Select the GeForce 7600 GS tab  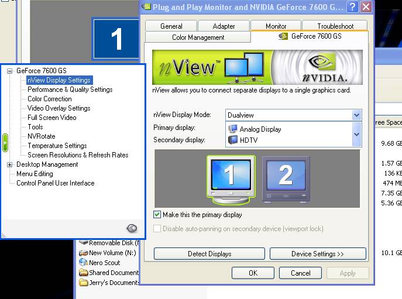pos(310,36)
